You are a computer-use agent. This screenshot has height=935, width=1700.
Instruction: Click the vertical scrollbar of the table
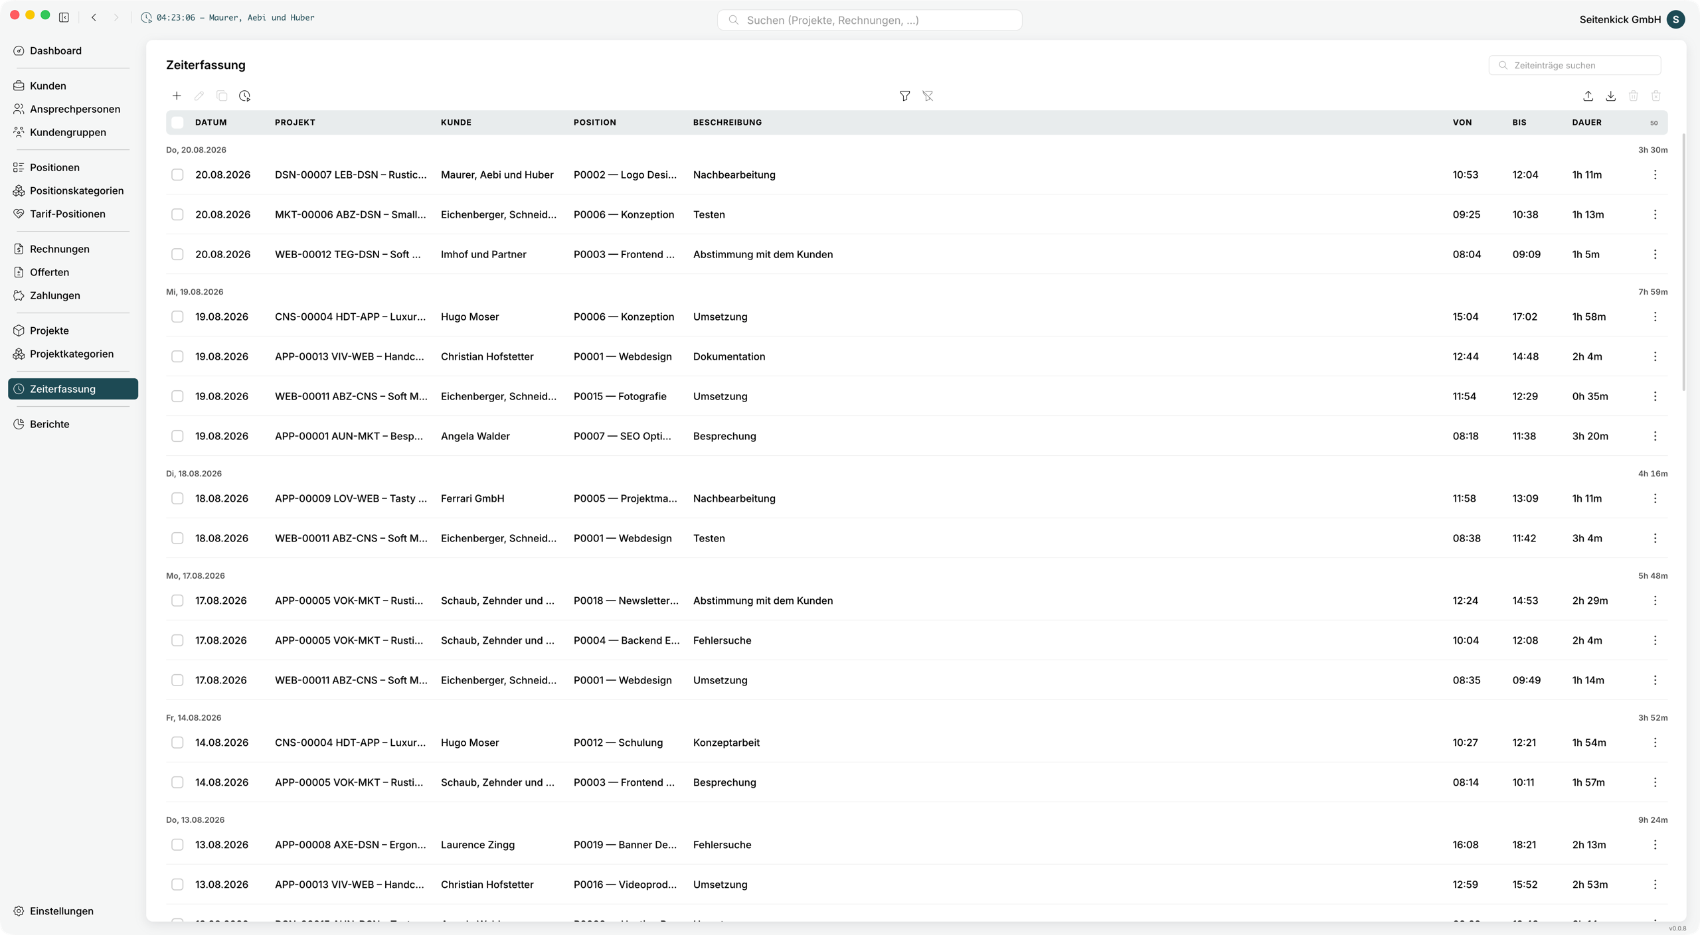(1683, 262)
